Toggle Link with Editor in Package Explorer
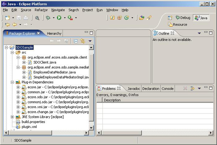 coord(83,41)
